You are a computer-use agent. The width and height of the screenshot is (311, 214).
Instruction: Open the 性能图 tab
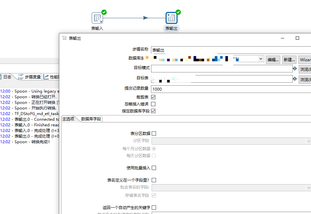(51, 77)
